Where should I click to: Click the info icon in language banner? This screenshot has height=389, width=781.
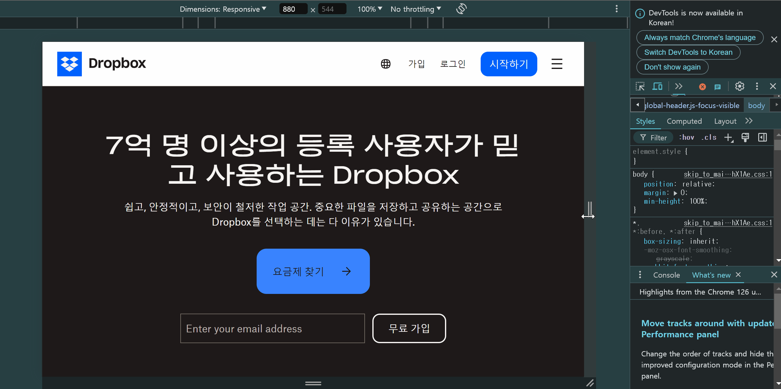click(x=640, y=14)
